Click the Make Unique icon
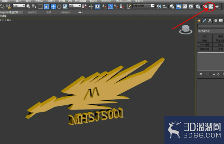The image size is (224, 144). pyautogui.click(x=214, y=74)
